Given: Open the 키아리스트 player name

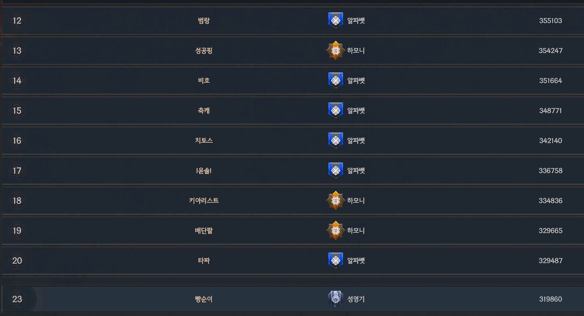Looking at the screenshot, I should click(x=204, y=201).
